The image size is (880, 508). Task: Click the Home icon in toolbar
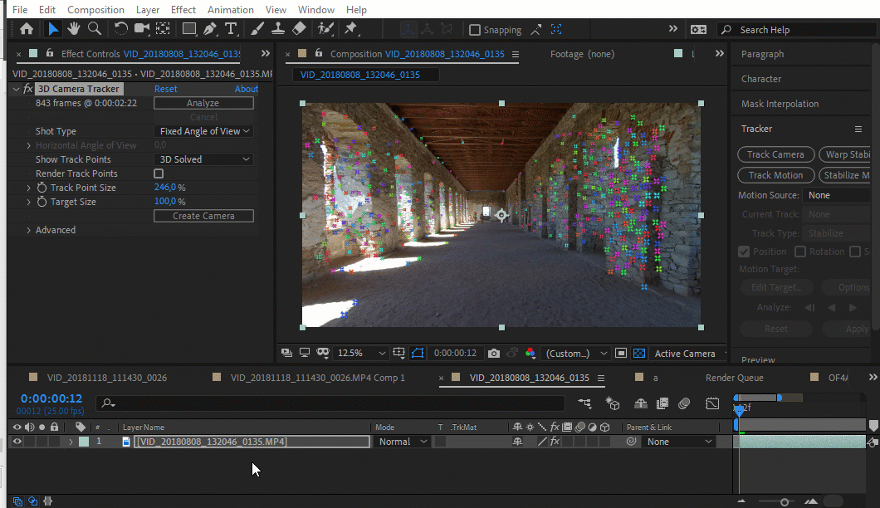27,29
